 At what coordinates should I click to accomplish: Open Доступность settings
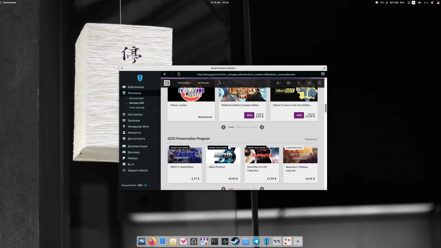[140, 138]
